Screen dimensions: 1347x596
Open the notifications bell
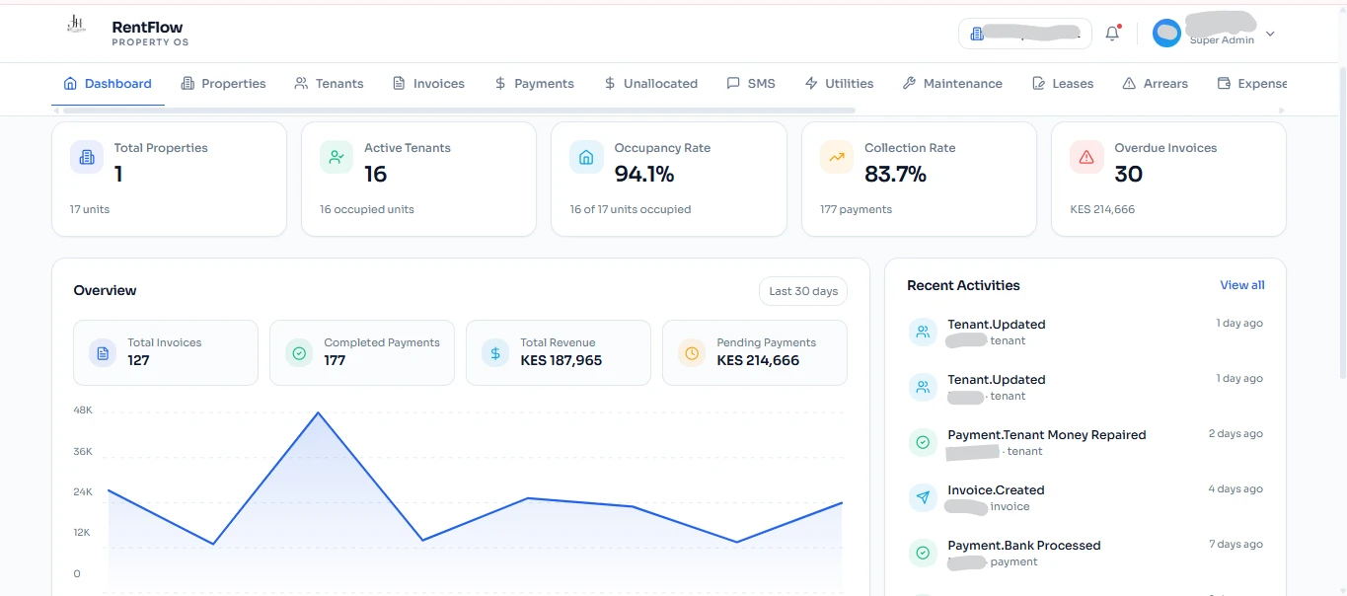click(x=1112, y=33)
